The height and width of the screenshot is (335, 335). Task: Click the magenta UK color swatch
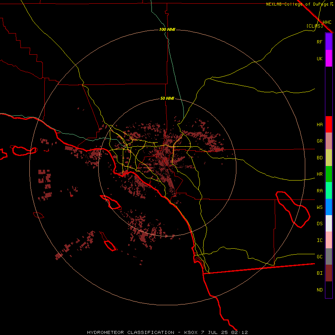tap(329, 58)
